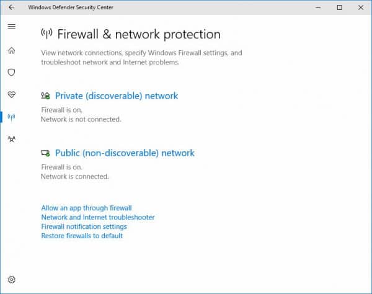Open Settings gear icon in sidebar
The image size is (372, 294).
pyautogui.click(x=11, y=280)
